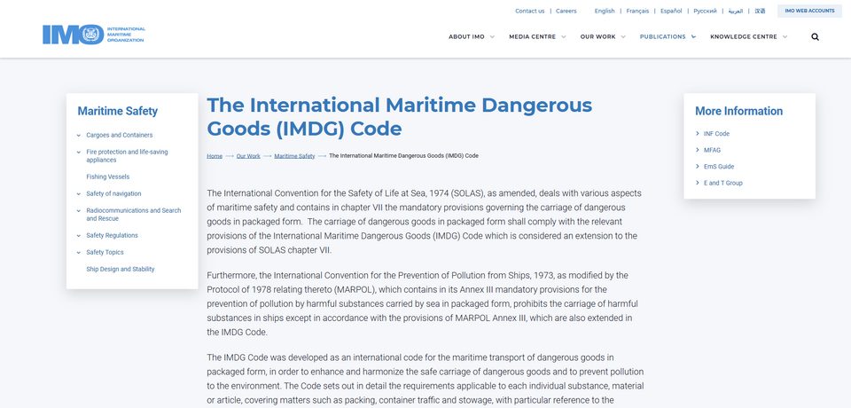Image resolution: width=851 pixels, height=408 pixels.
Task: Open the Fishing Vessels sidebar link
Action: click(x=107, y=177)
